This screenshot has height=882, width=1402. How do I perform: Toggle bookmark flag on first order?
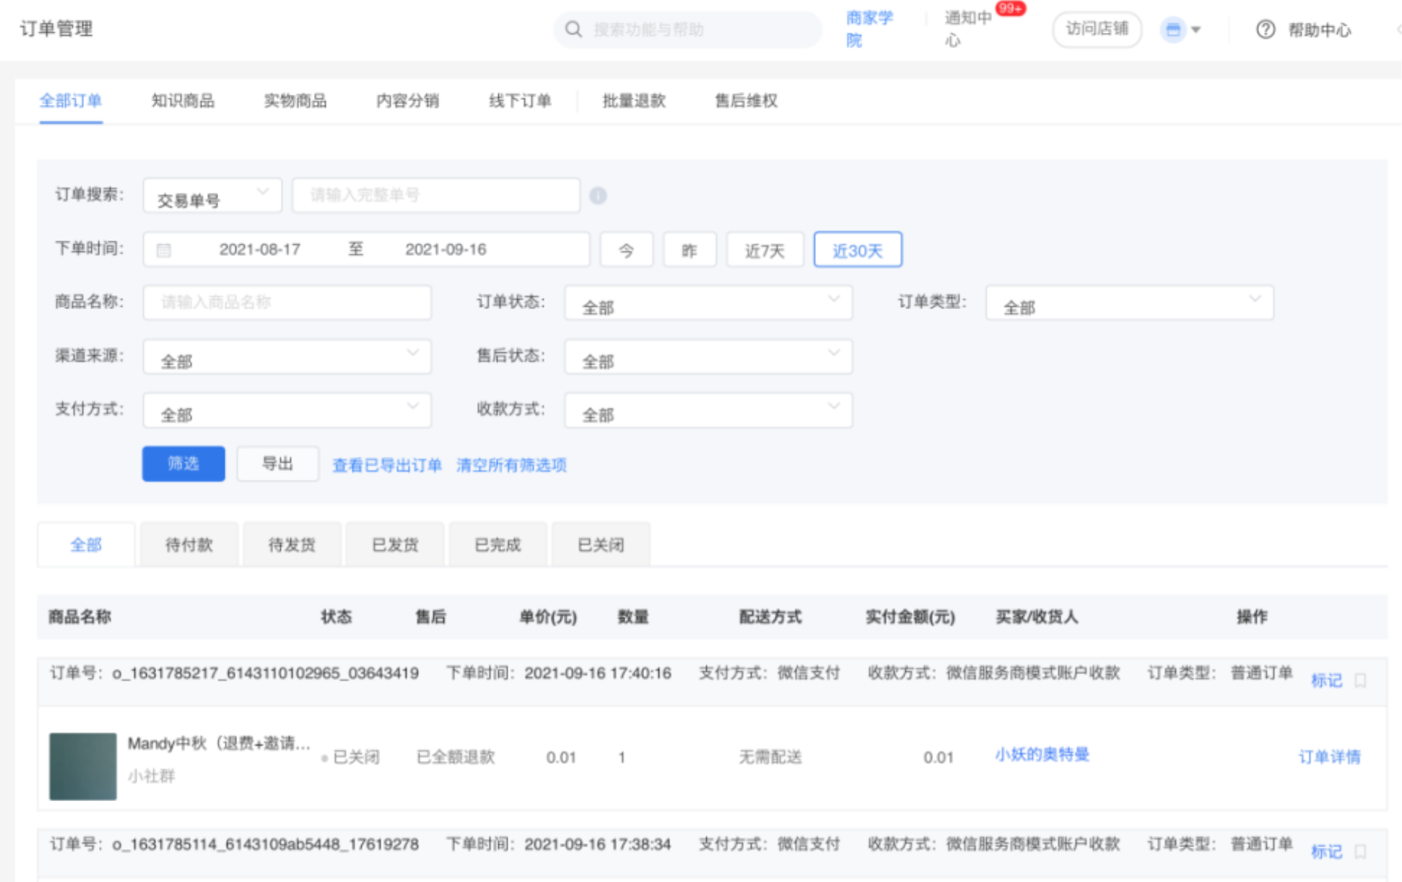[x=1360, y=680]
